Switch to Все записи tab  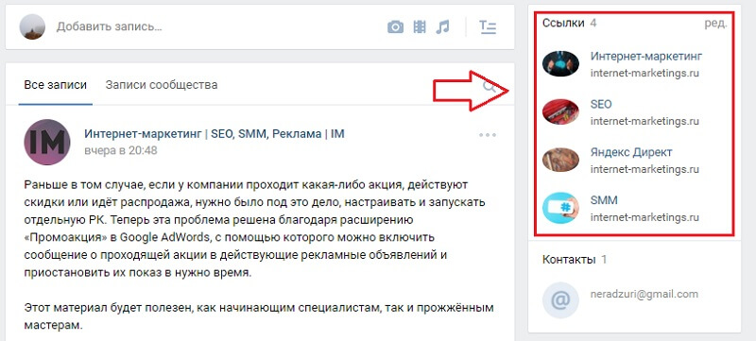[56, 85]
